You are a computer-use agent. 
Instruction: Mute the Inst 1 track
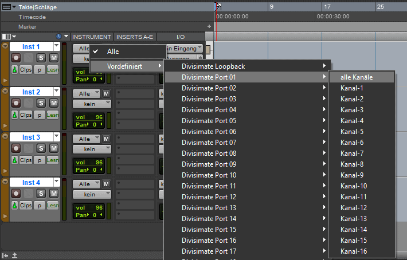[x=54, y=58]
